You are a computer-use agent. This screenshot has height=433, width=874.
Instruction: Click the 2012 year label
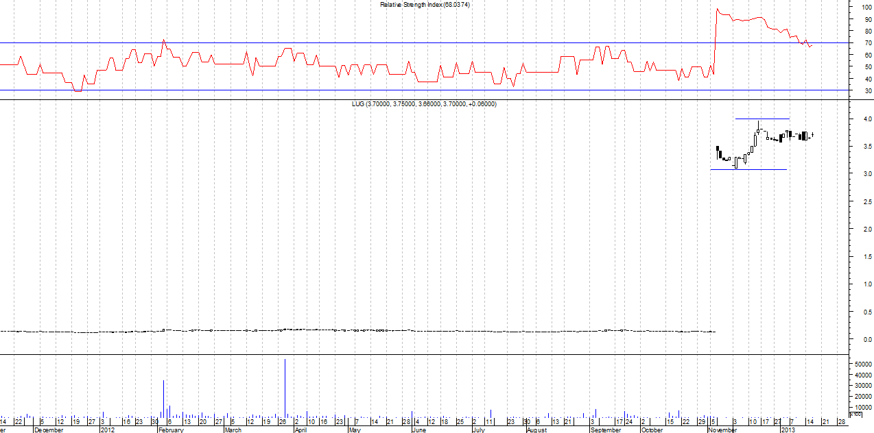[108, 430]
